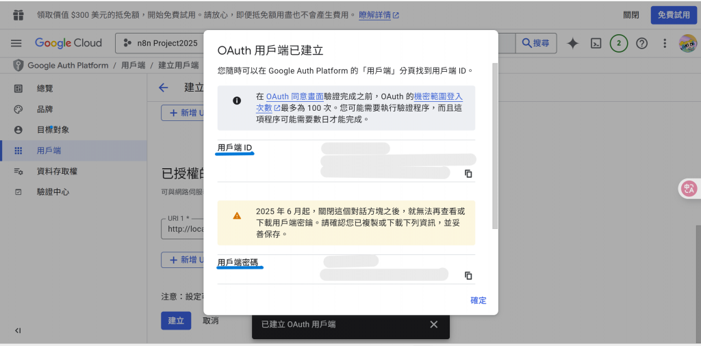Screen dimensions: 701x346
Task: Click the translate extension floating icon
Action: point(690,188)
